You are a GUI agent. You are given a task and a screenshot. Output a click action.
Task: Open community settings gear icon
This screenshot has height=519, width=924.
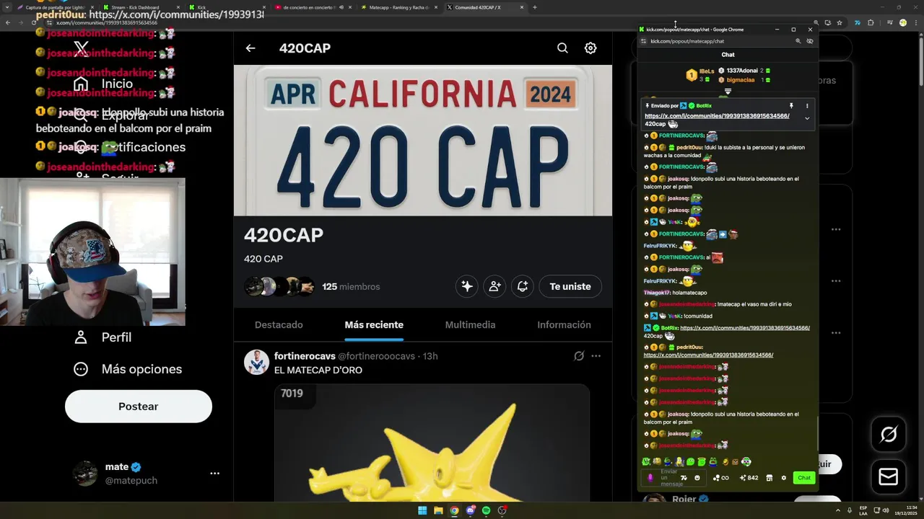point(590,48)
